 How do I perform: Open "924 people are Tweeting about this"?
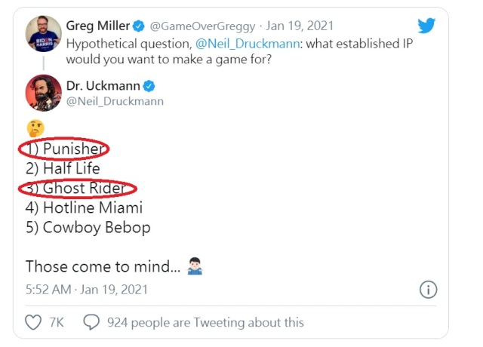205,322
